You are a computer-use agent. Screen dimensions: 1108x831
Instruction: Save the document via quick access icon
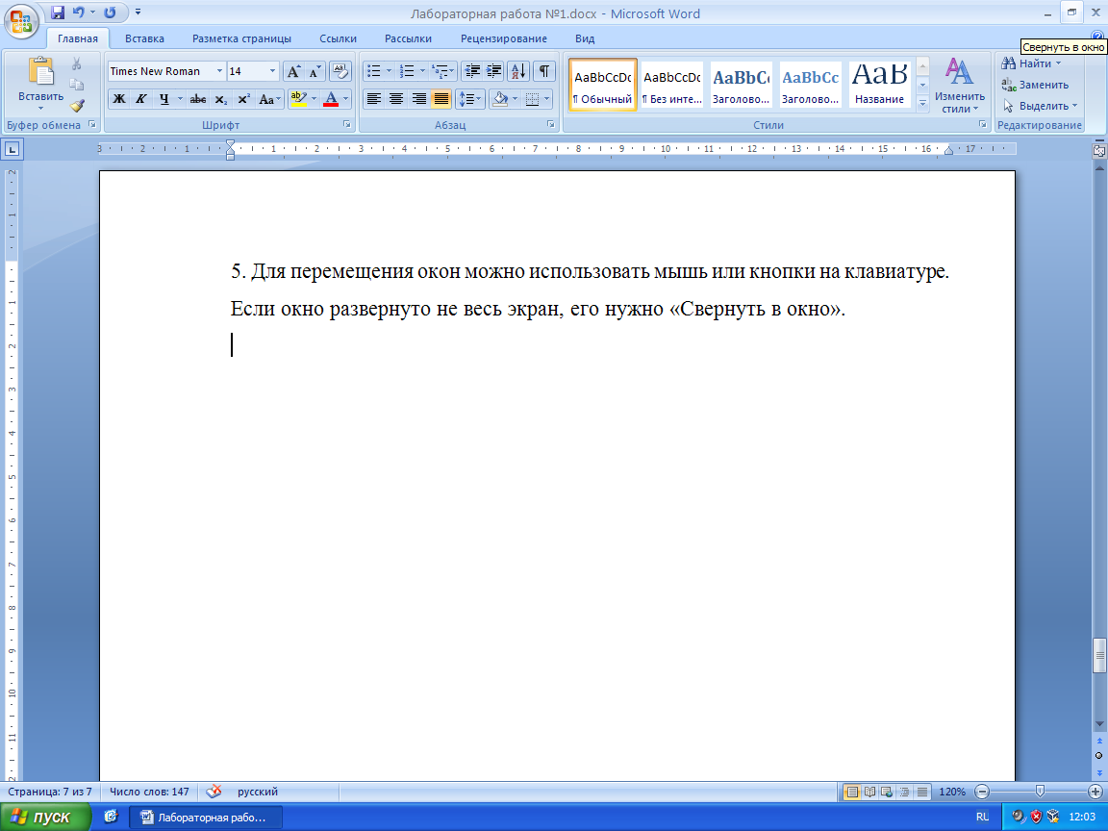[58, 13]
